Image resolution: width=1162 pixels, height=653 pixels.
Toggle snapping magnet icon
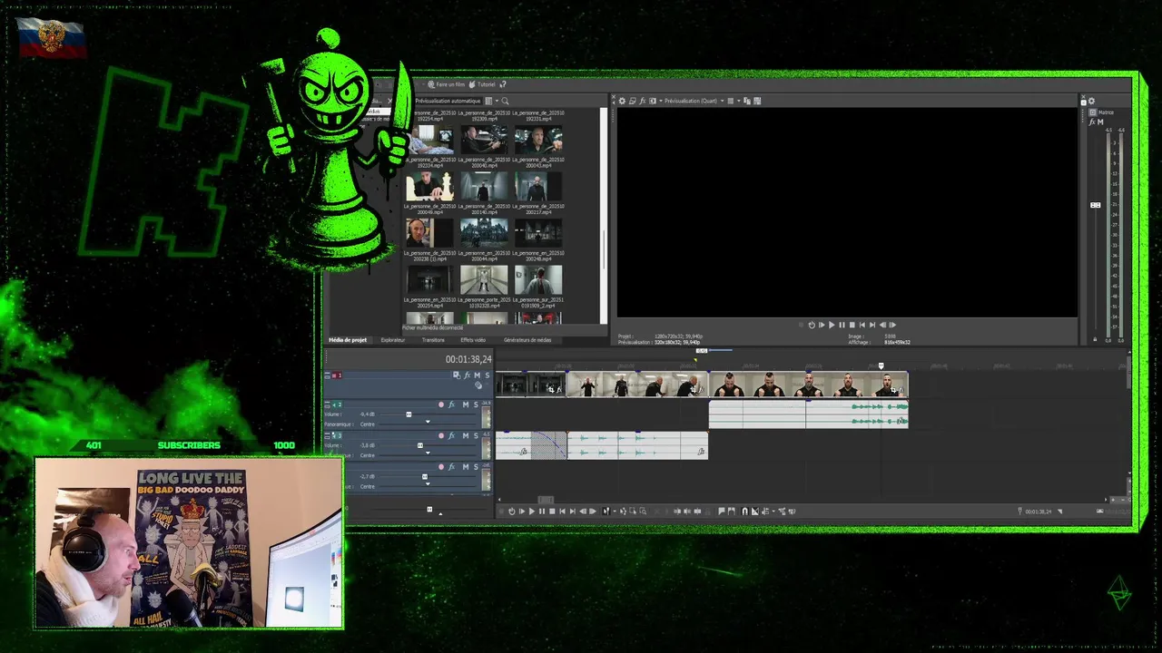click(x=744, y=512)
